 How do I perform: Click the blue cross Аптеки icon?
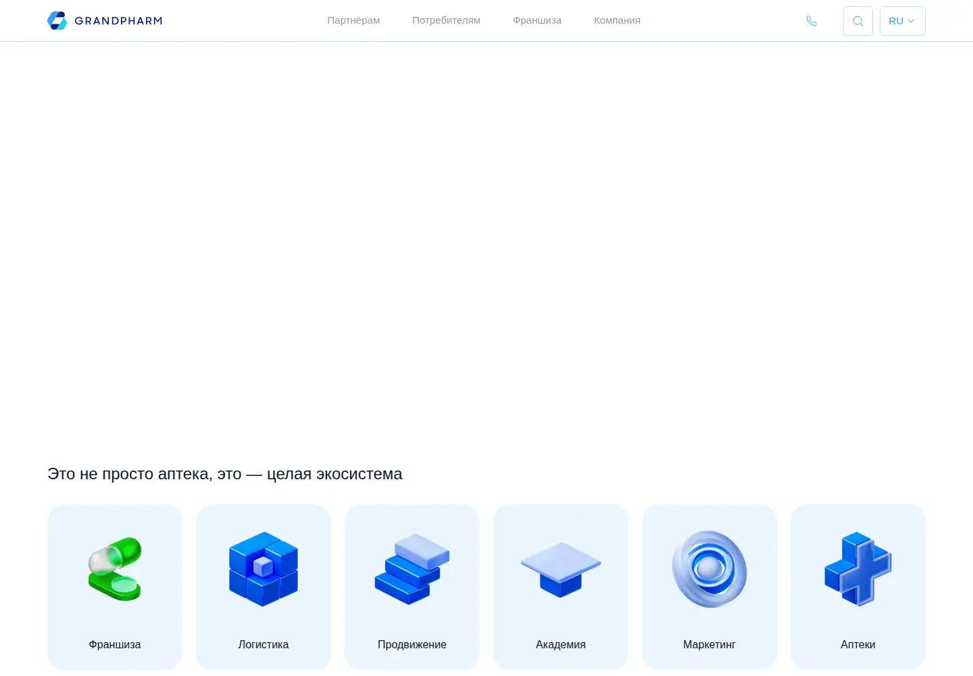[x=858, y=569]
